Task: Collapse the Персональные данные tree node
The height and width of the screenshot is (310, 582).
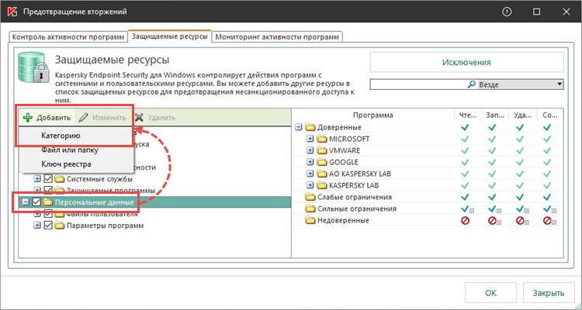Action: click(26, 202)
